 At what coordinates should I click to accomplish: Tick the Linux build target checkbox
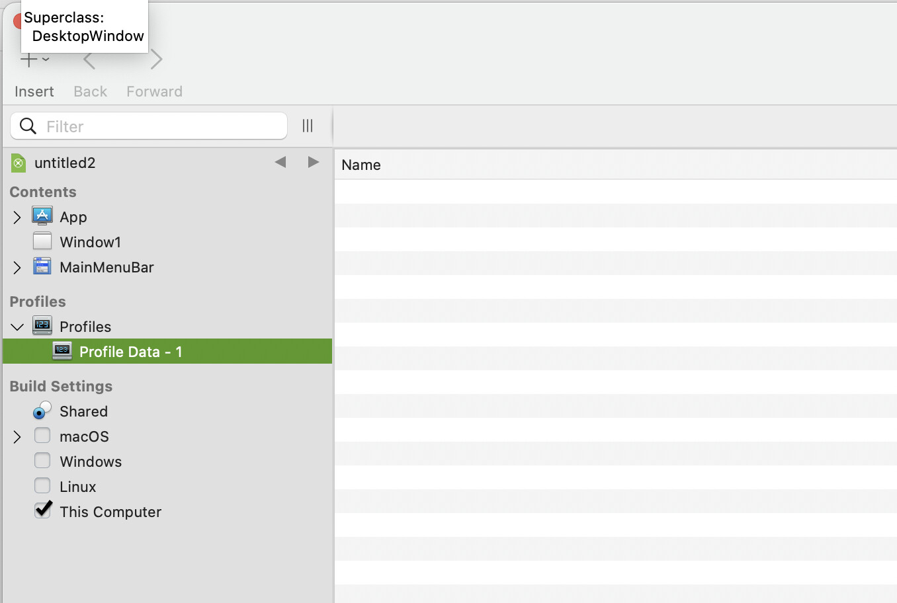42,486
